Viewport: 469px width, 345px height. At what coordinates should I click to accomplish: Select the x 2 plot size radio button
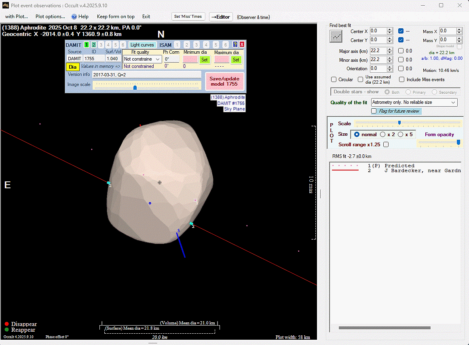pos(382,135)
